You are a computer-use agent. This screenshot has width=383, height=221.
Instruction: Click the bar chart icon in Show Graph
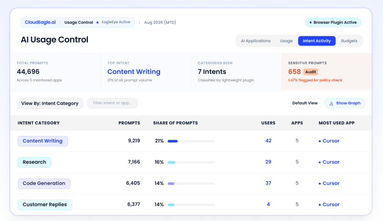(331, 103)
